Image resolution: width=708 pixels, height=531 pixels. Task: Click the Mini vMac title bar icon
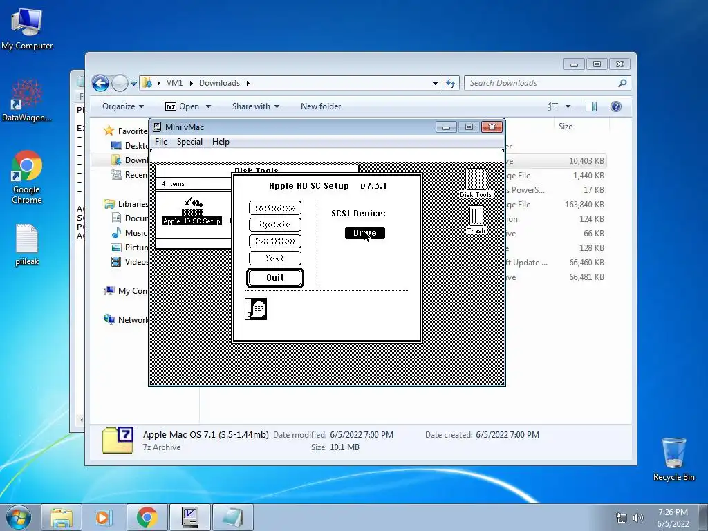157,127
